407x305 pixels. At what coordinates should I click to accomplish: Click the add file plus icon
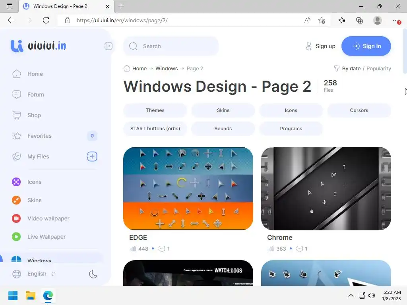tap(92, 156)
